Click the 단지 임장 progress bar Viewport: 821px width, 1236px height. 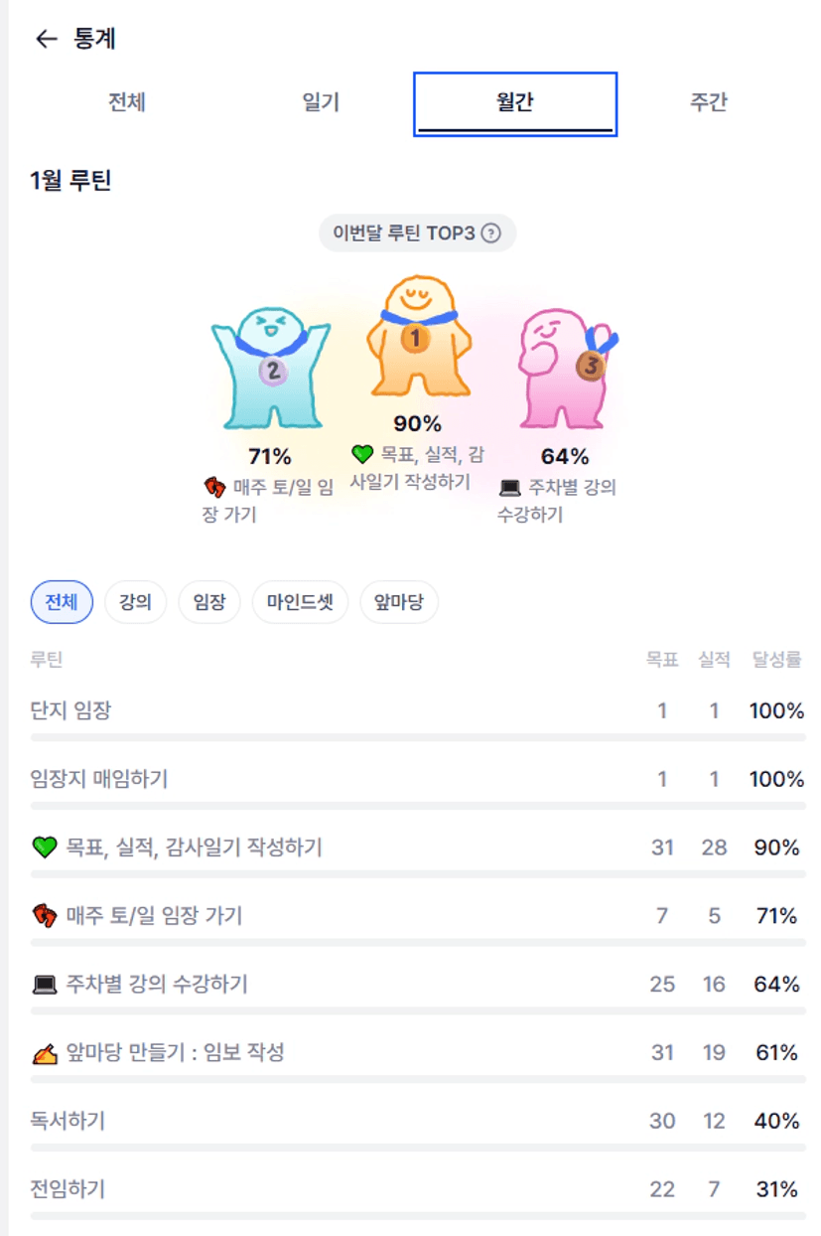tap(417, 737)
